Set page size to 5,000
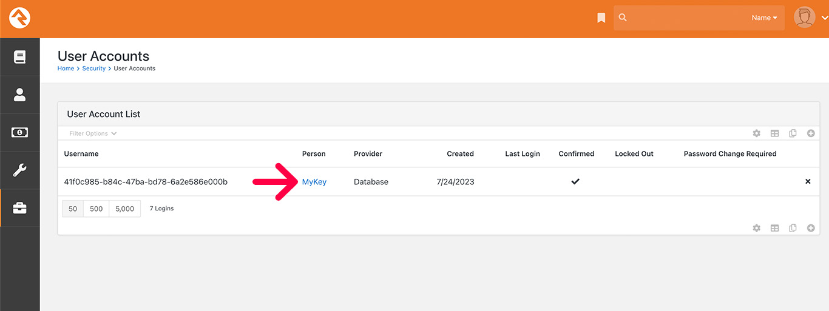829x311 pixels. pyautogui.click(x=124, y=209)
